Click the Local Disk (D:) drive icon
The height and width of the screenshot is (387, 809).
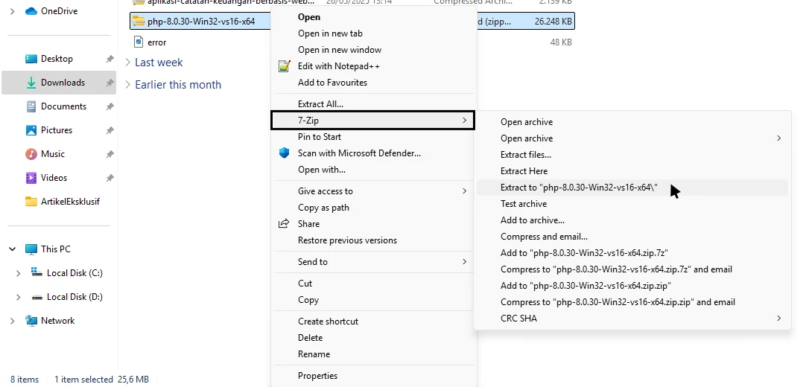(36, 297)
